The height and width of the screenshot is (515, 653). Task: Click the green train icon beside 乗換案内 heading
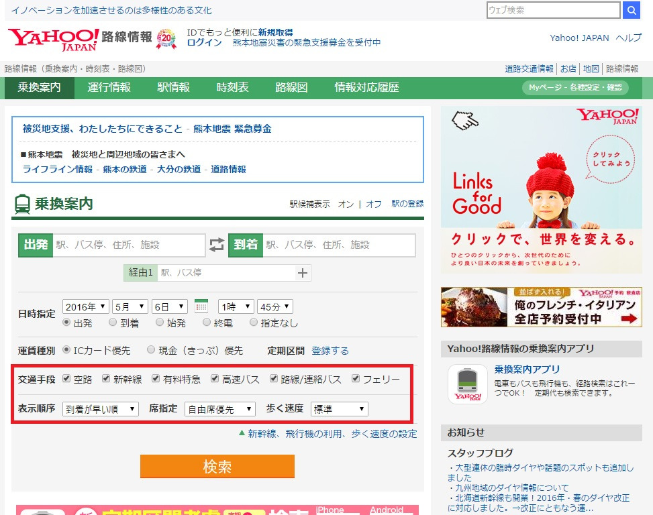tap(22, 205)
